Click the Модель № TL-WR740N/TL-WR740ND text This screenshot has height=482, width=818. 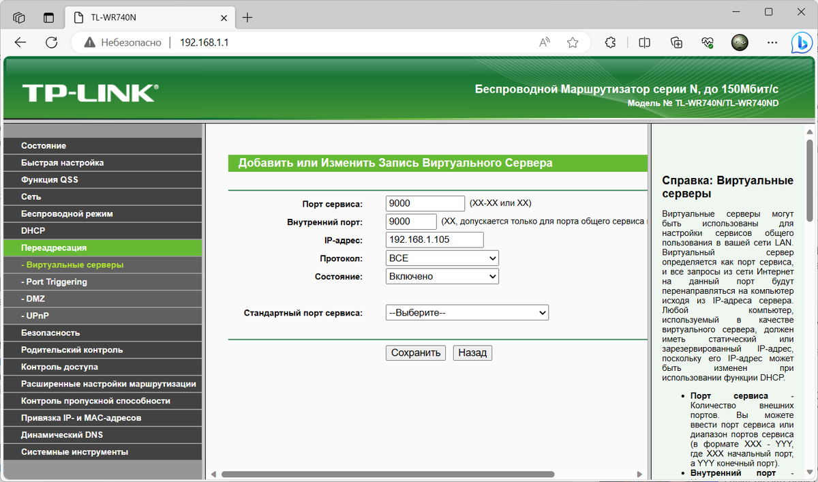pyautogui.click(x=703, y=104)
